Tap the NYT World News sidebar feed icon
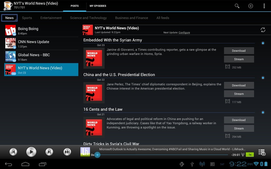This screenshot has width=271, height=169. 10,69
